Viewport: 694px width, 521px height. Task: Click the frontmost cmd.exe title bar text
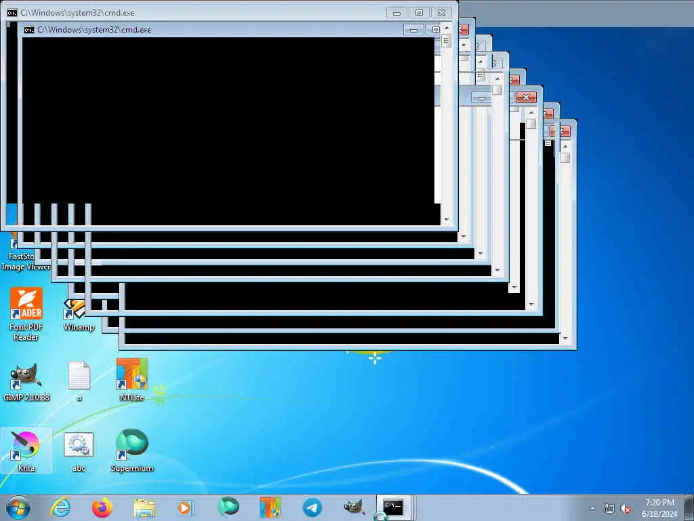pyautogui.click(x=77, y=13)
